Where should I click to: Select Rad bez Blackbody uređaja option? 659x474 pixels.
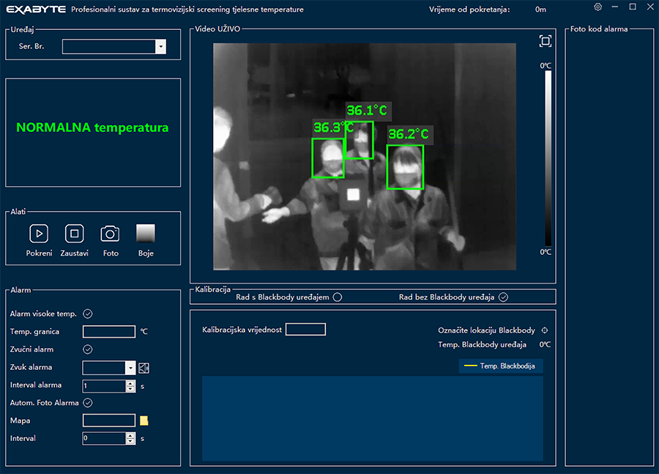click(x=503, y=297)
